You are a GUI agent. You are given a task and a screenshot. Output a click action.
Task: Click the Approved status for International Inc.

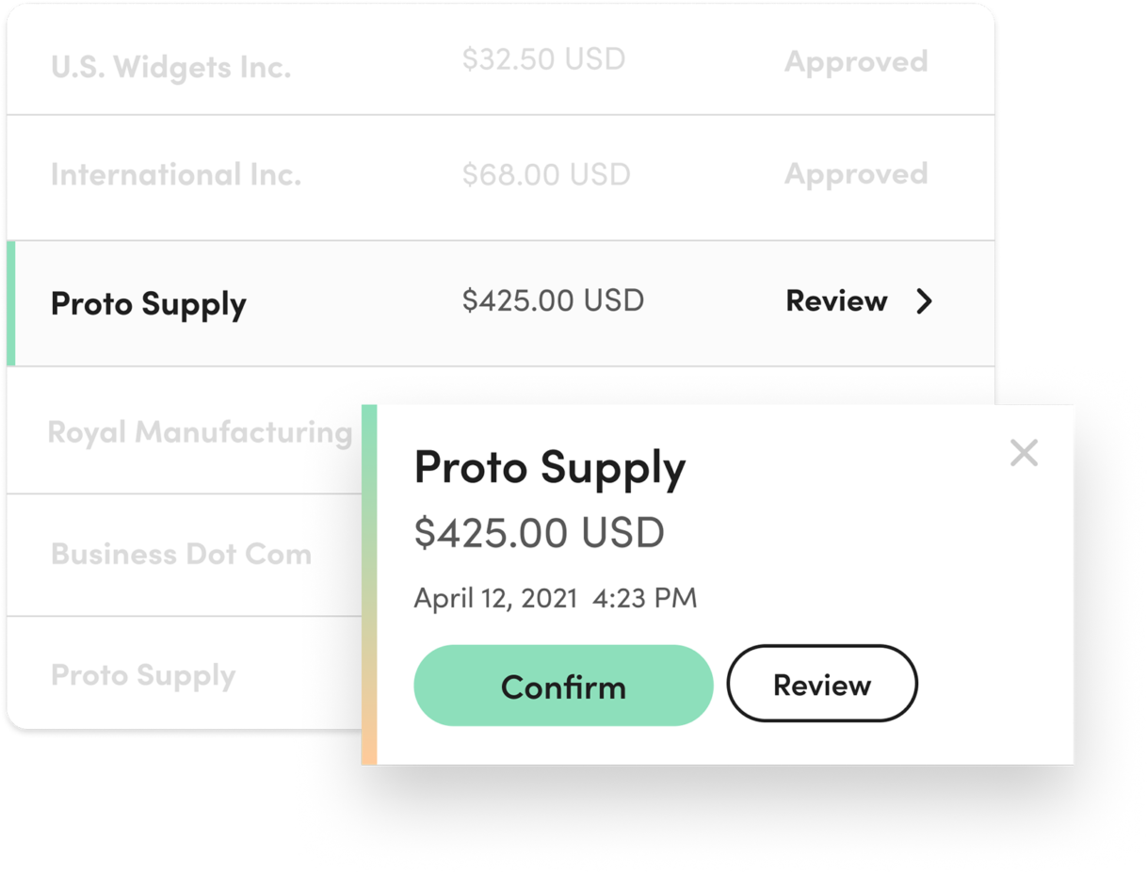pyautogui.click(x=855, y=173)
